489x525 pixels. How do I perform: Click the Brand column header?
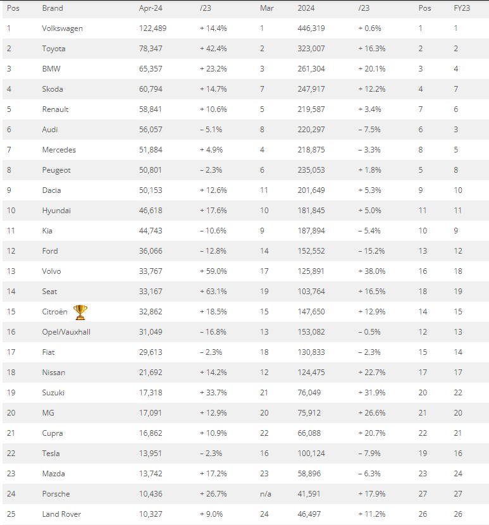53,8
